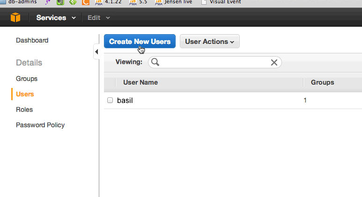362x197 pixels.
Task: Open Roles in the sidebar
Action: 24,109
